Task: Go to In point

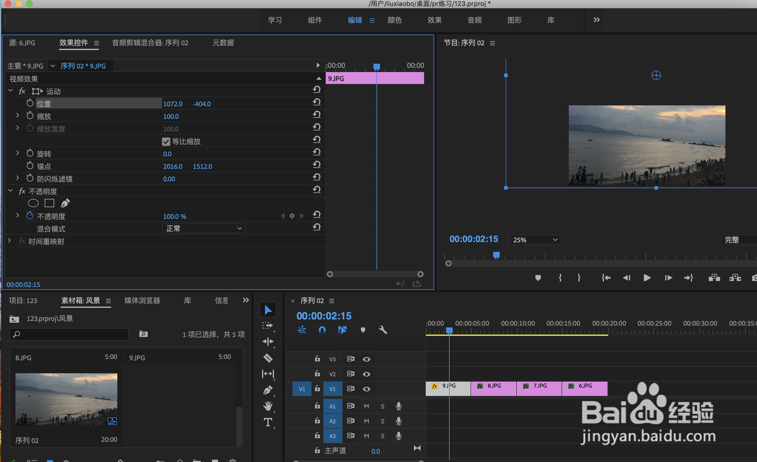Action: (x=606, y=278)
